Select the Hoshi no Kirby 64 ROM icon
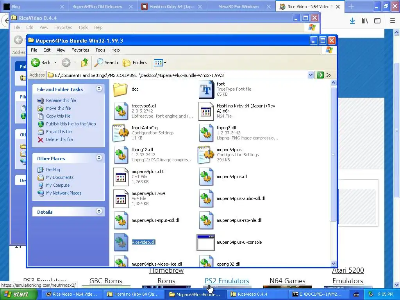Screen dimensions: 400x300 tap(206, 111)
